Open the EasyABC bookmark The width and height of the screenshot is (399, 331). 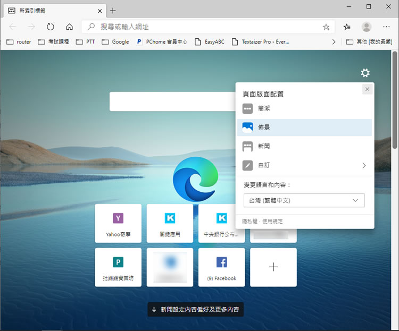[x=210, y=41]
